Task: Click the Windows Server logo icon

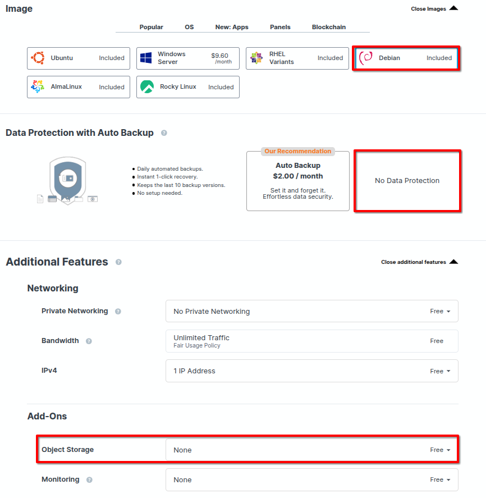Action: tap(146, 58)
